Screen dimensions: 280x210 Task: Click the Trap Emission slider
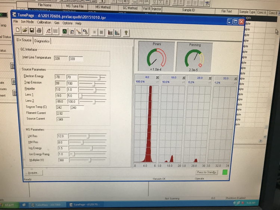pyautogui.click(x=92, y=83)
